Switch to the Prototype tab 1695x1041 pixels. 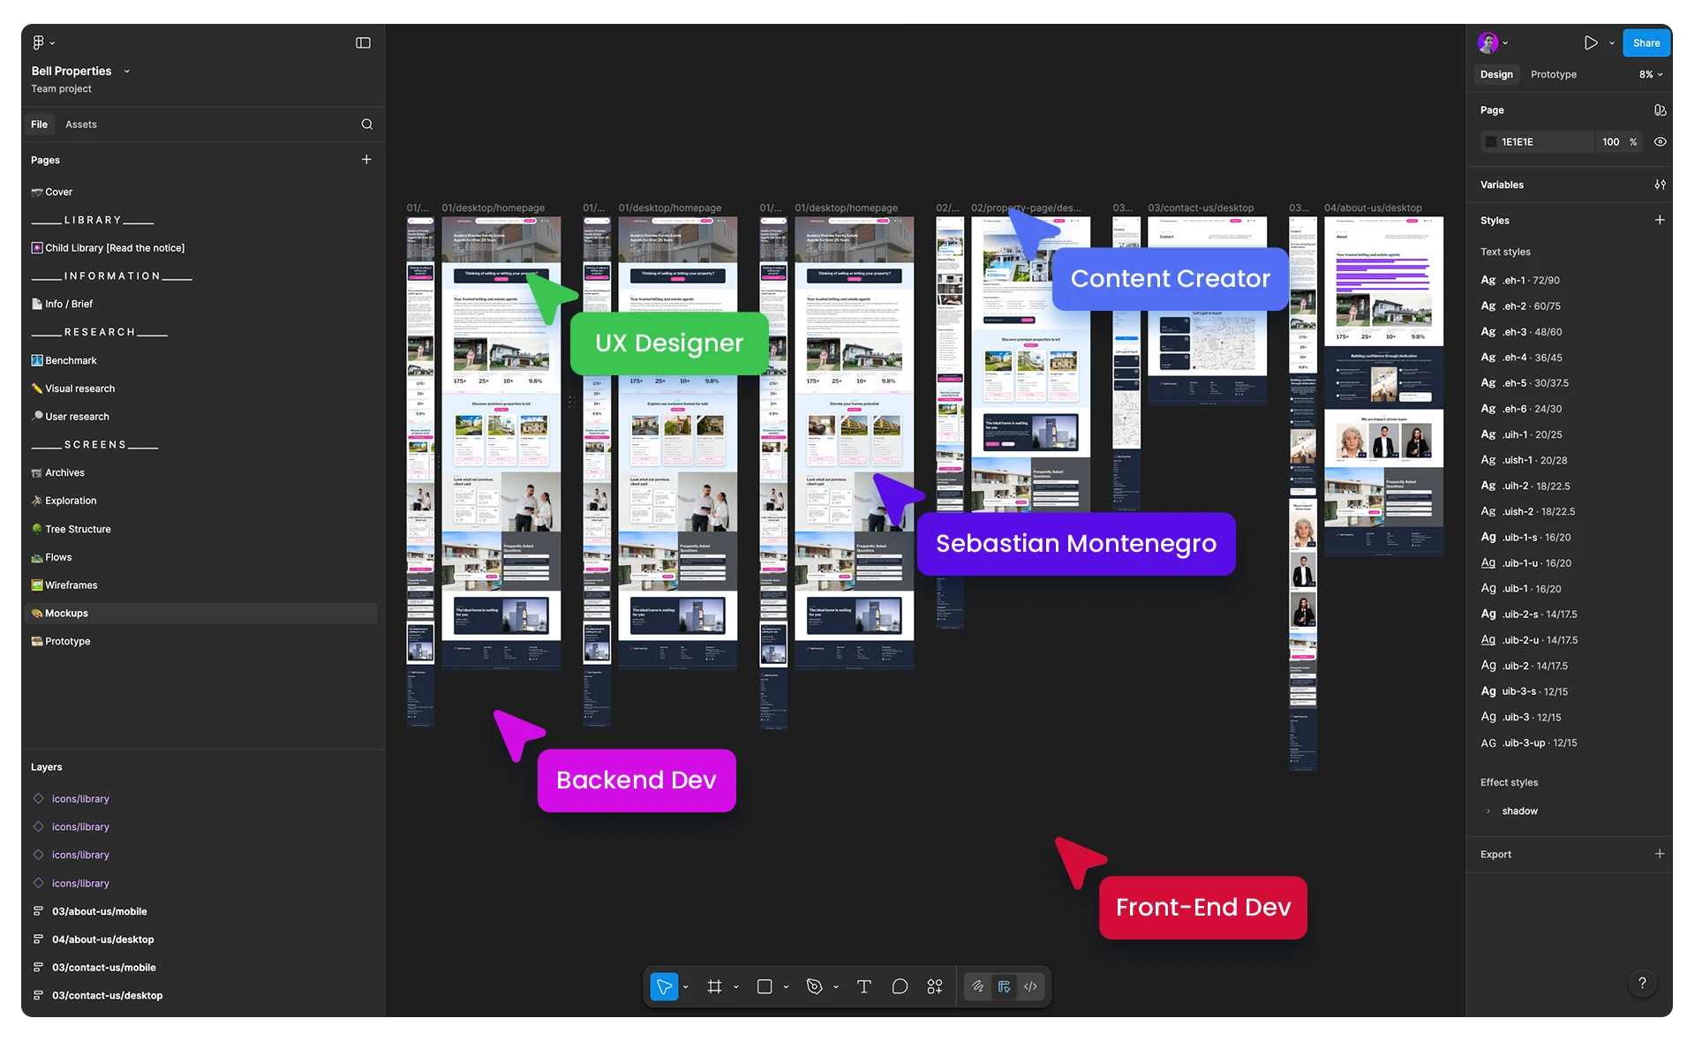click(1553, 74)
